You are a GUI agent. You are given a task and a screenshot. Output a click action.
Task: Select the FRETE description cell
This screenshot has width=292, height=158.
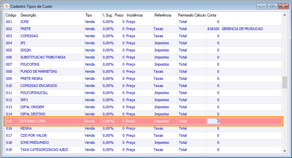tap(26, 29)
